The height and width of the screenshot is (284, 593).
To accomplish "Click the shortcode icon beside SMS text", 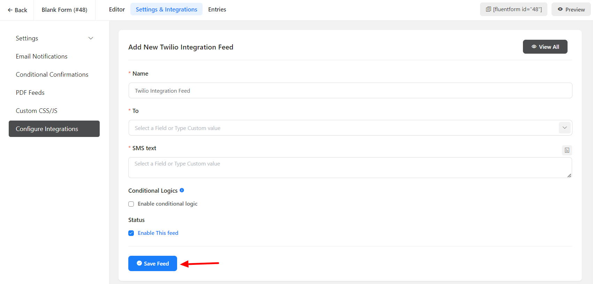I will point(567,150).
